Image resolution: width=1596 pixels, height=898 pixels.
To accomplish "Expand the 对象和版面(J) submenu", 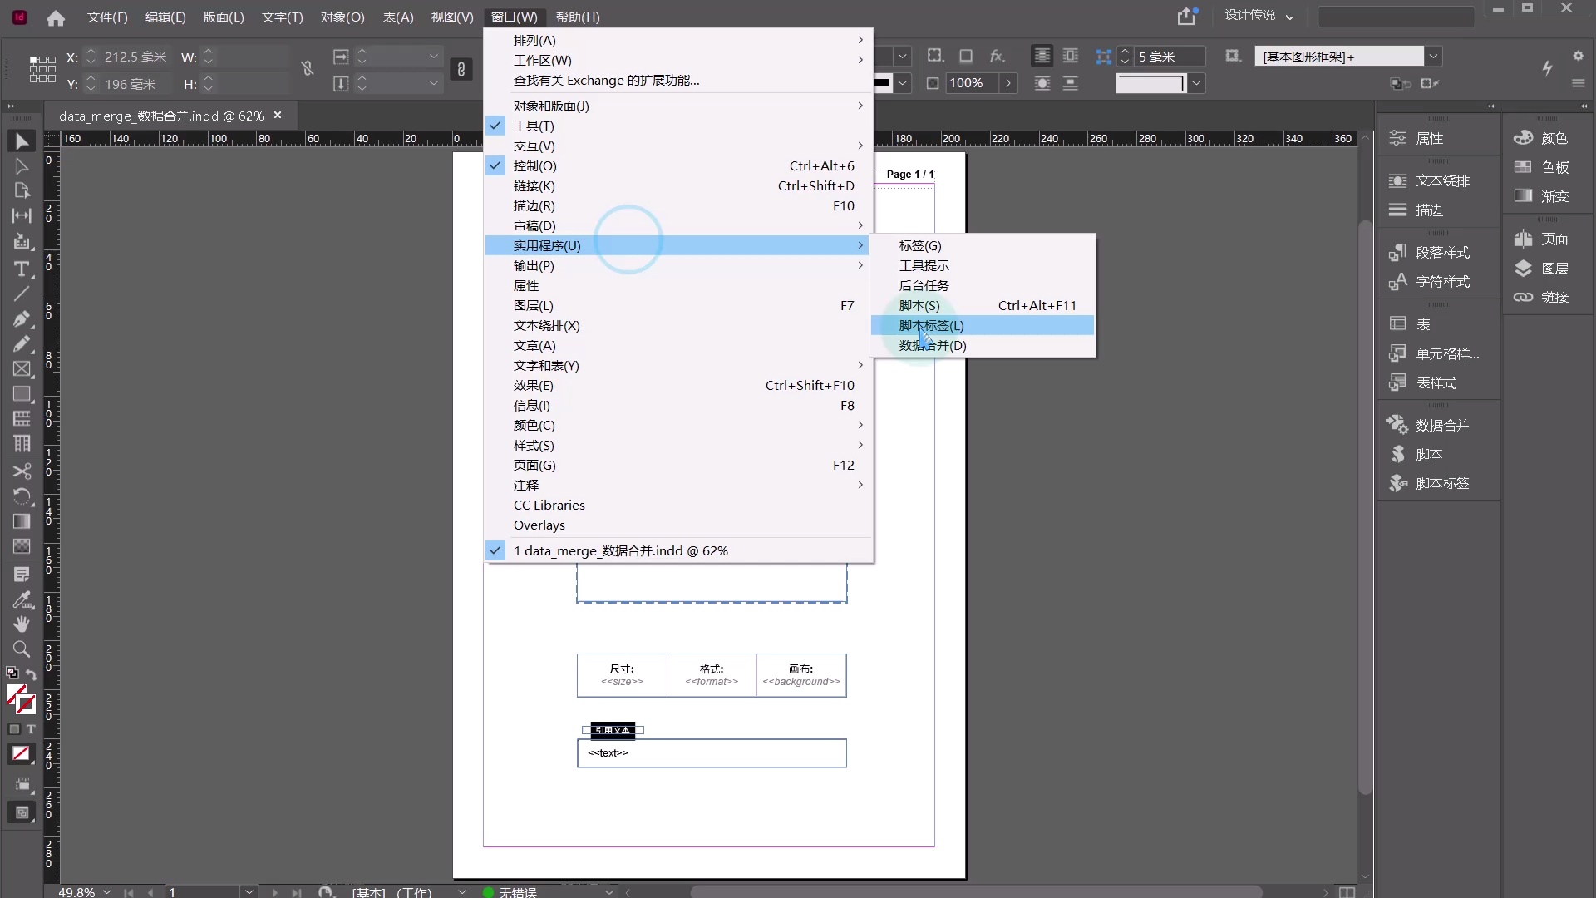I will click(x=678, y=106).
